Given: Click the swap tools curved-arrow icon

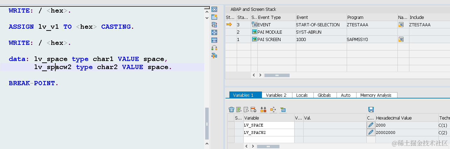Looking at the screenshot, I should pyautogui.click(x=214, y=48).
